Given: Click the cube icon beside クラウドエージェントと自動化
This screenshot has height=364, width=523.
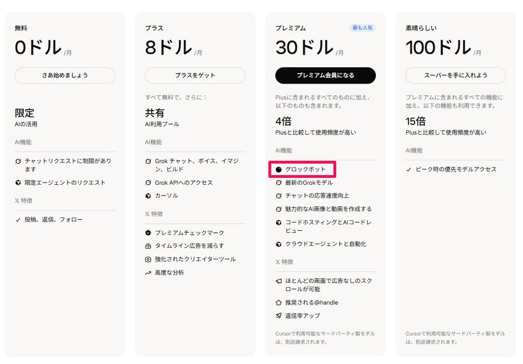Looking at the screenshot, I should (278, 245).
